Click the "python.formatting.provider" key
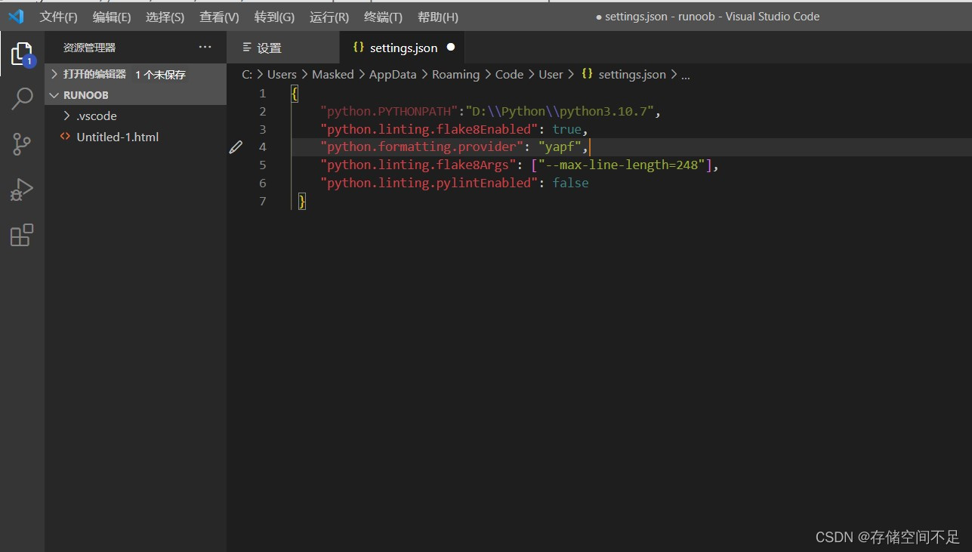The height and width of the screenshot is (552, 972). click(x=421, y=147)
